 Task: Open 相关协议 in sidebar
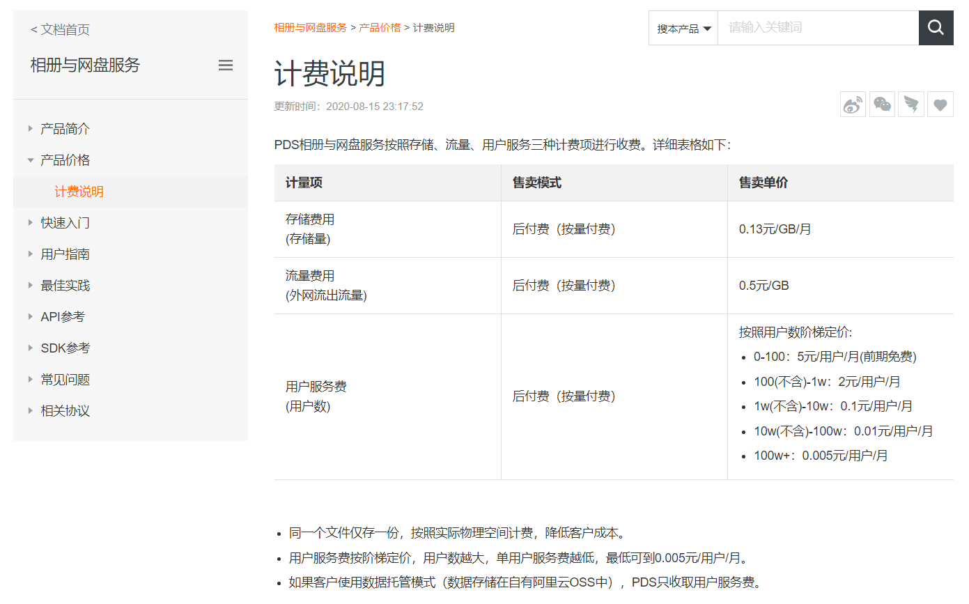[x=65, y=411]
